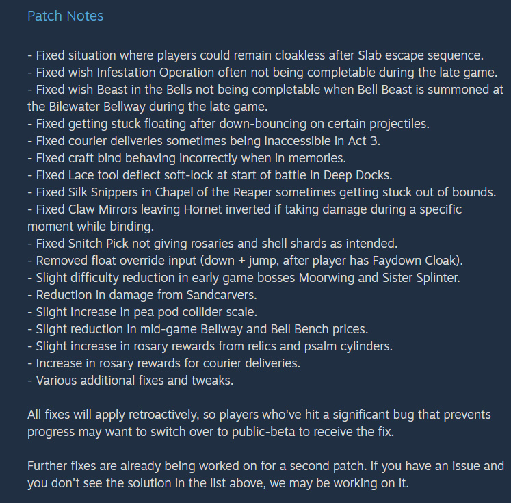Click the second patch further fixes paragraph
This screenshot has width=511, height=503.
265,474
